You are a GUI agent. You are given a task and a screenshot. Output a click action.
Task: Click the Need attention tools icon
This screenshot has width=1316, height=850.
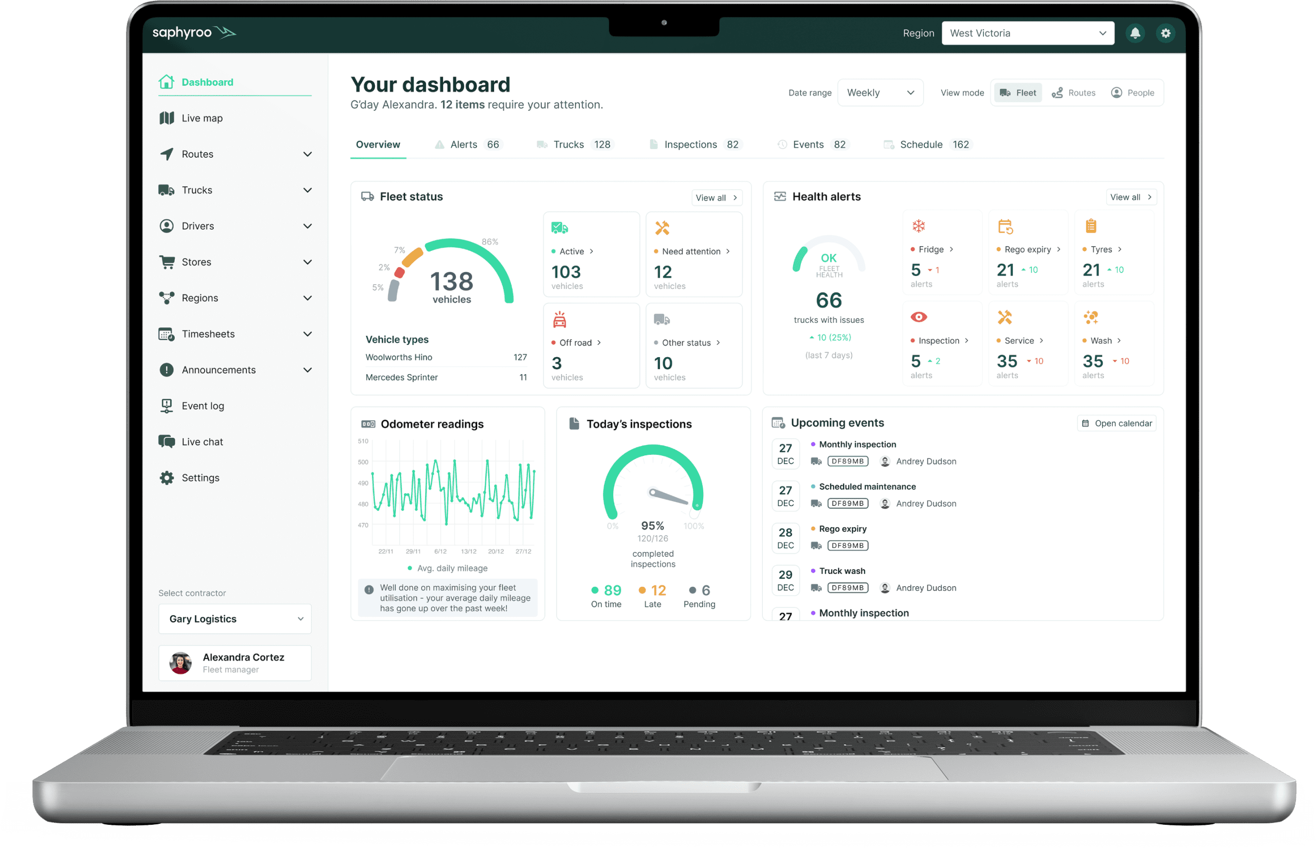[x=662, y=228]
